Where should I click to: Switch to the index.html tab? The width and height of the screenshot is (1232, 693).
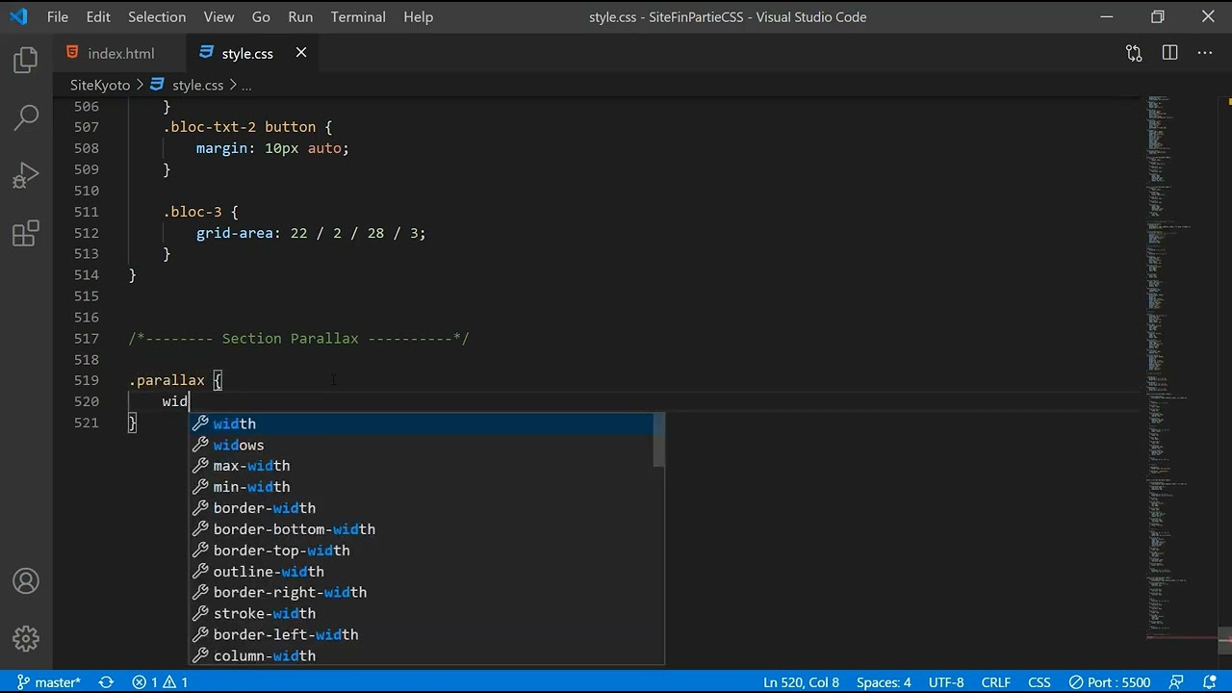click(x=120, y=53)
